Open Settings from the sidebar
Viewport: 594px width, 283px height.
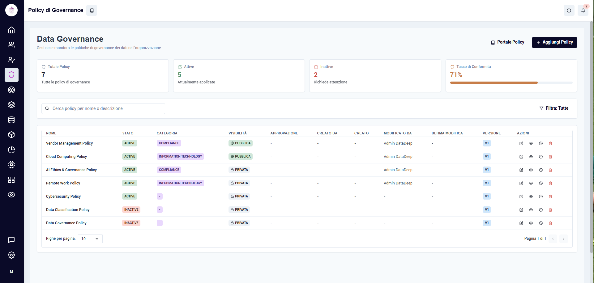(x=11, y=255)
